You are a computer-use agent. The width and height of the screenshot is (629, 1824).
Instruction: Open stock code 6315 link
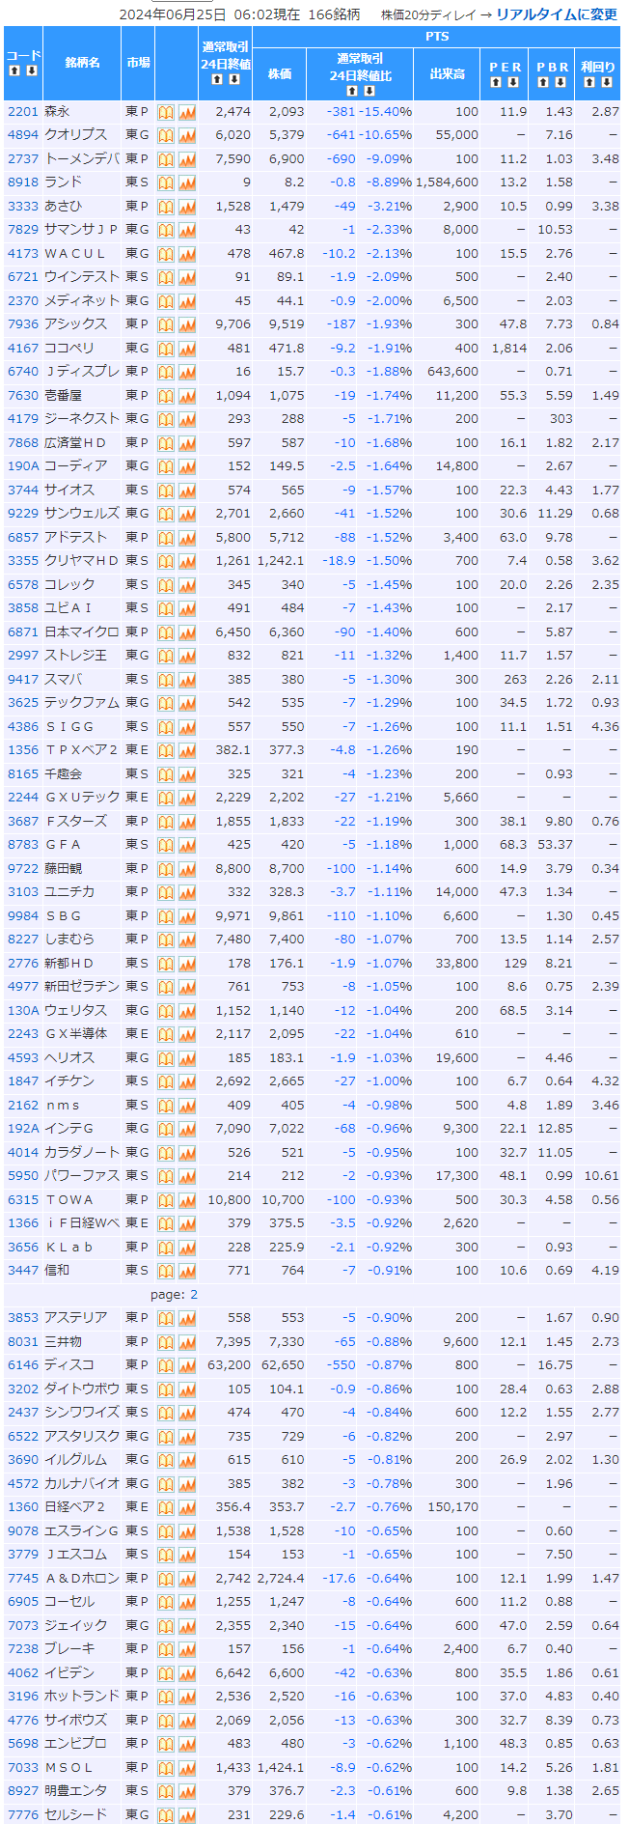pyautogui.click(x=23, y=1200)
